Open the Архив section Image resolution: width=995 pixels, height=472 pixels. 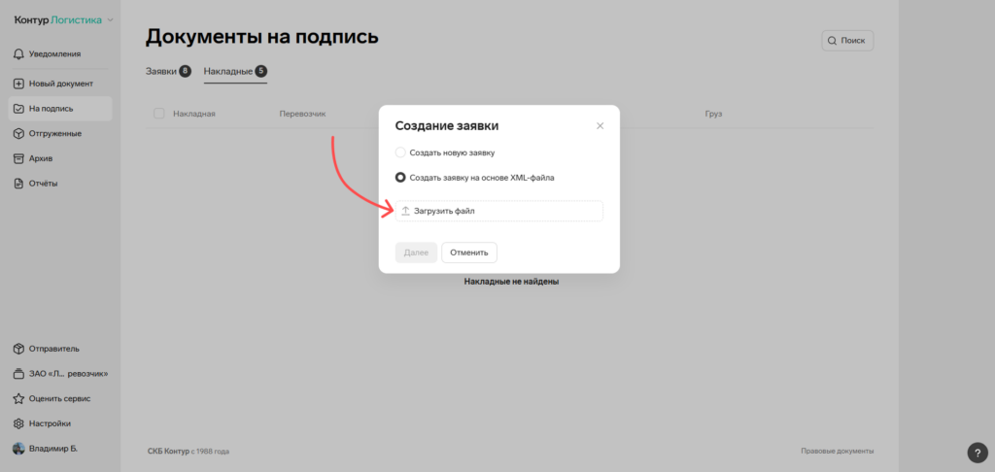point(60,158)
